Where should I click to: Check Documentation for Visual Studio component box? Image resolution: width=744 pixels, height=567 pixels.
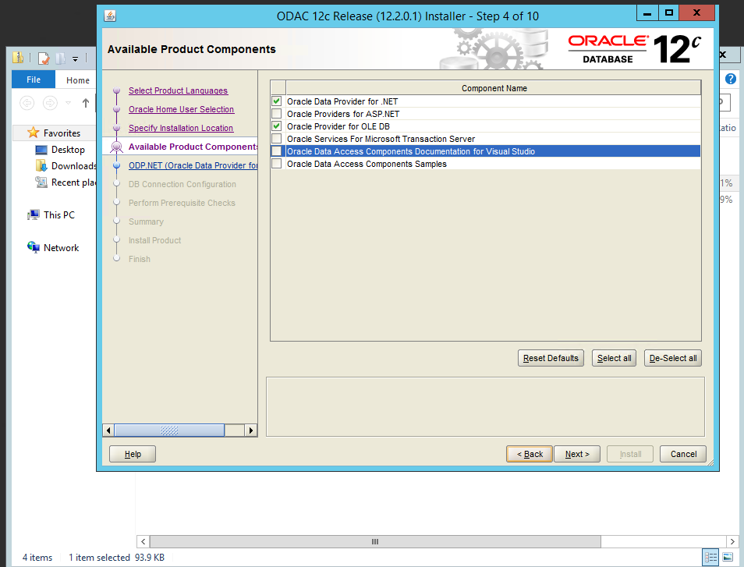277,151
